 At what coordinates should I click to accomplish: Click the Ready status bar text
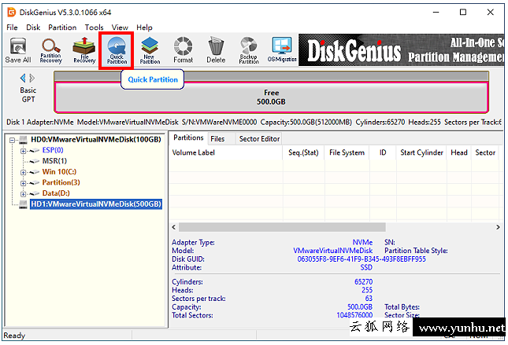pos(14,336)
